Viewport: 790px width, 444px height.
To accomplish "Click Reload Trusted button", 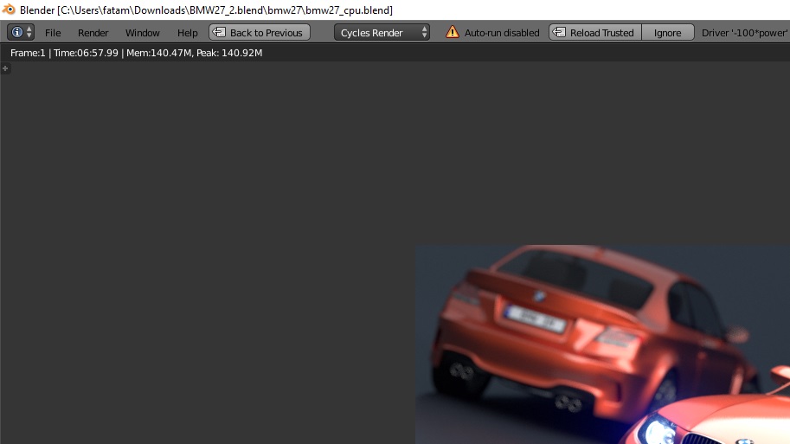I will 595,32.
